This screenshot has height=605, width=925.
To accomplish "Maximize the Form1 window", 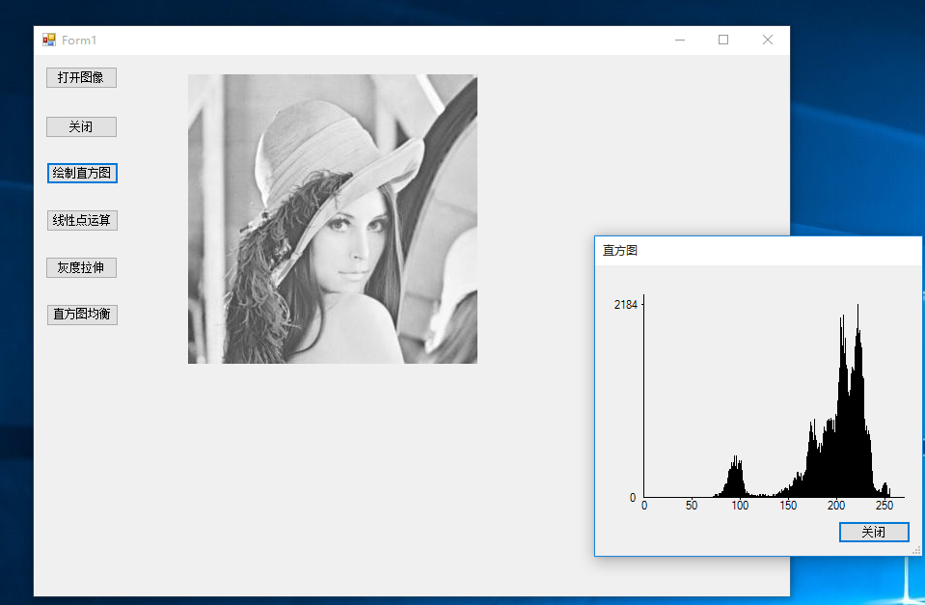I will point(723,40).
